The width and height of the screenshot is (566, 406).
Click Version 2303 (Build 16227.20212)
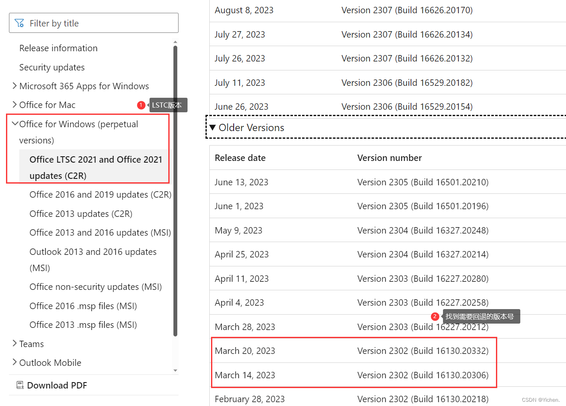[423, 327]
